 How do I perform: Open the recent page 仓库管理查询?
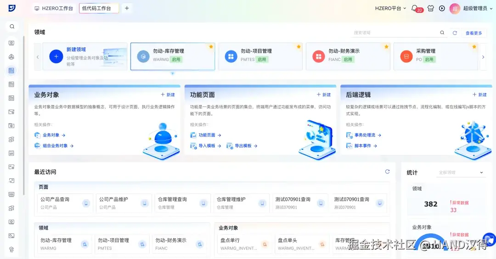point(182,203)
